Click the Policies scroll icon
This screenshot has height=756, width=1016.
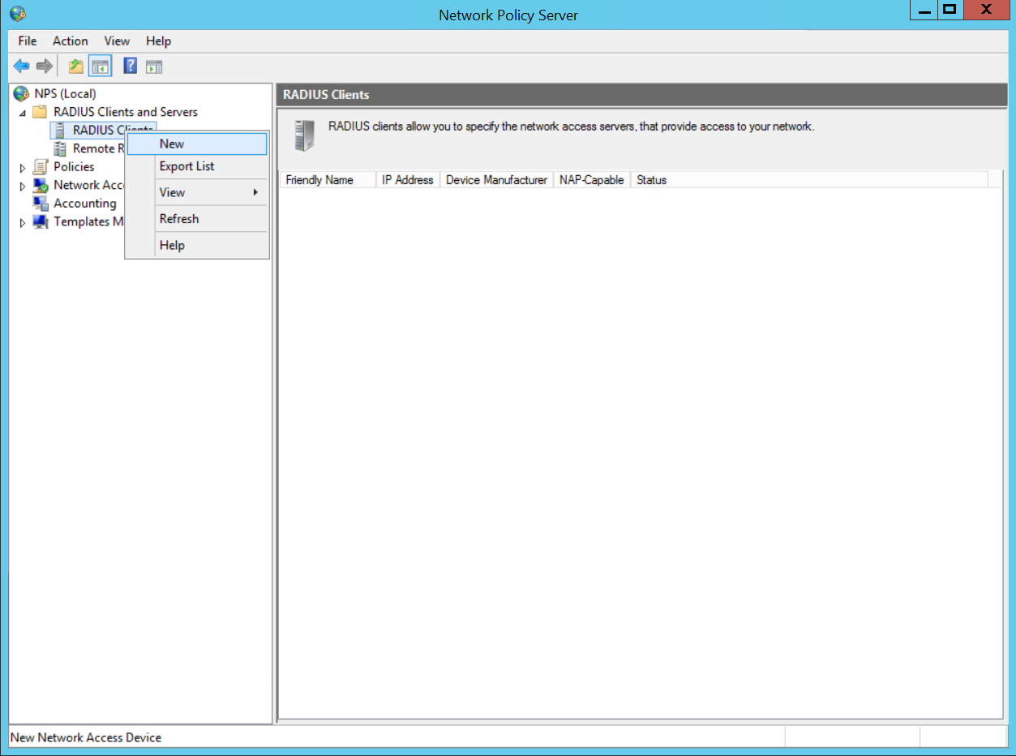tap(40, 166)
